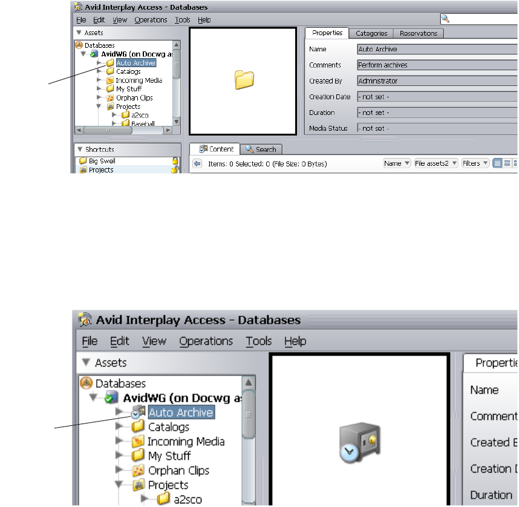The height and width of the screenshot is (507, 519).
Task: Click the Comments field with Perform archives
Action: pyautogui.click(x=437, y=65)
